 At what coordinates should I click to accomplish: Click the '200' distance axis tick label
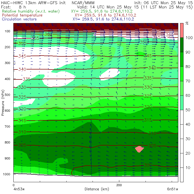(119, 185)
